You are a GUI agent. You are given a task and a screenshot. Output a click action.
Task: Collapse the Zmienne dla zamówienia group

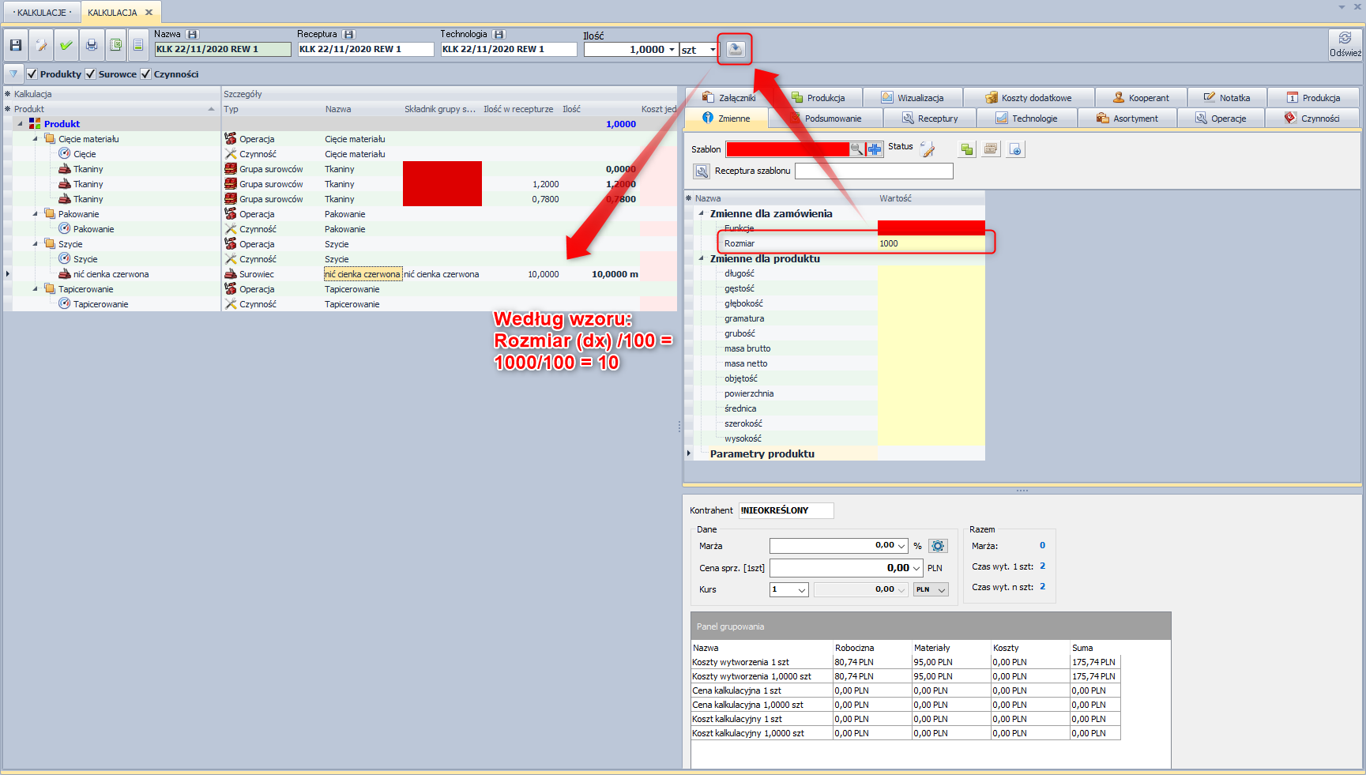(x=702, y=213)
